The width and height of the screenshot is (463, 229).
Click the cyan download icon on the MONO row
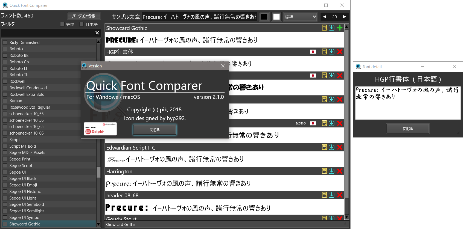[x=331, y=123]
